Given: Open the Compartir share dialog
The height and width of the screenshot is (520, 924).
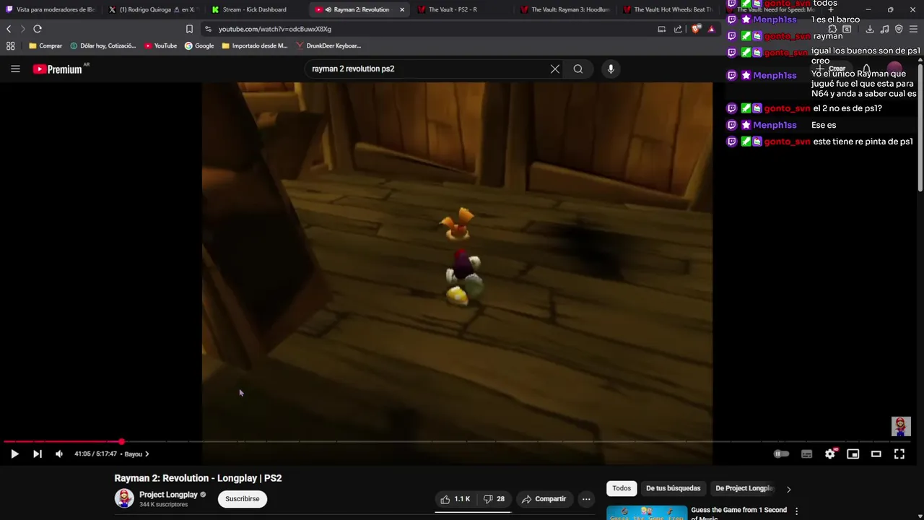Looking at the screenshot, I should click(x=544, y=499).
